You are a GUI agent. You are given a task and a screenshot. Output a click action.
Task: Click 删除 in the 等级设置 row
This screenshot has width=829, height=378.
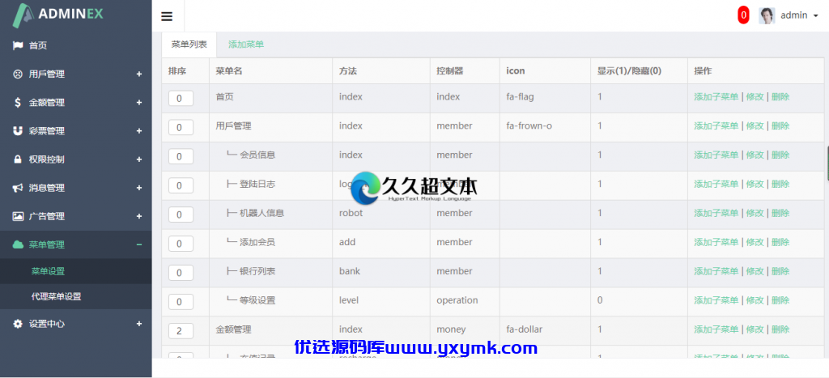780,300
